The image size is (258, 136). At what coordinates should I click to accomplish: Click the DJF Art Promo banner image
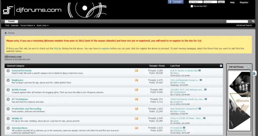click(x=239, y=100)
